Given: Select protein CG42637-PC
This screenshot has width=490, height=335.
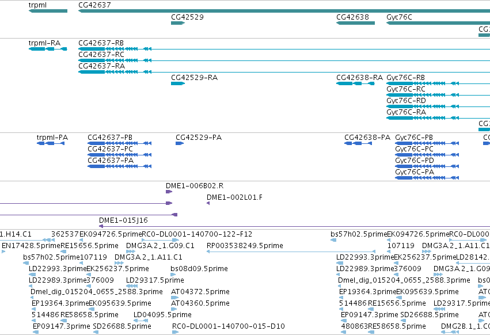Looking at the screenshot, I should (x=111, y=150).
